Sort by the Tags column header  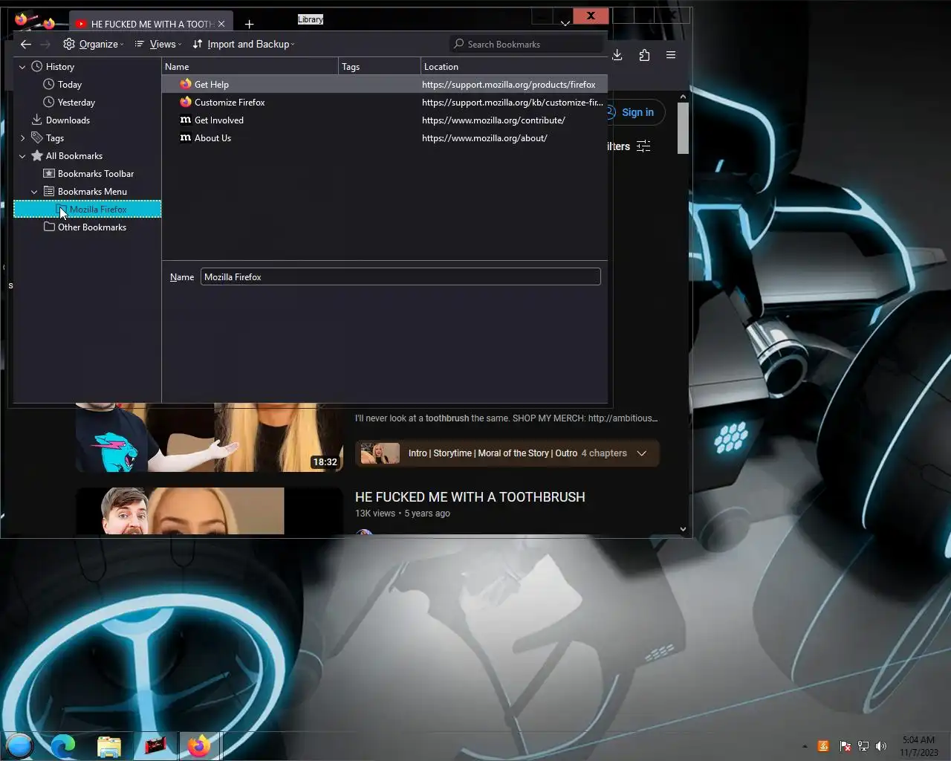click(380, 67)
